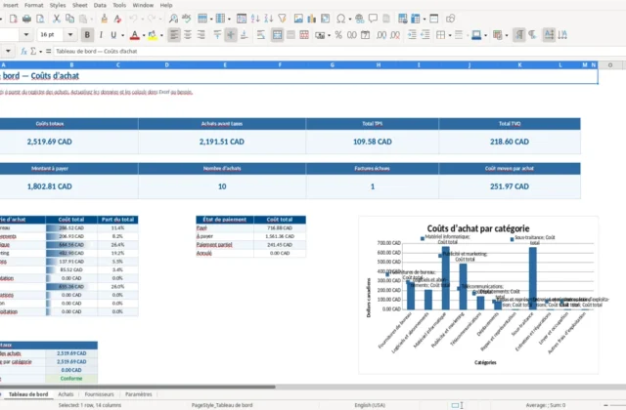Format cells as percent
Screen dimensions: 626x410
click(338, 35)
